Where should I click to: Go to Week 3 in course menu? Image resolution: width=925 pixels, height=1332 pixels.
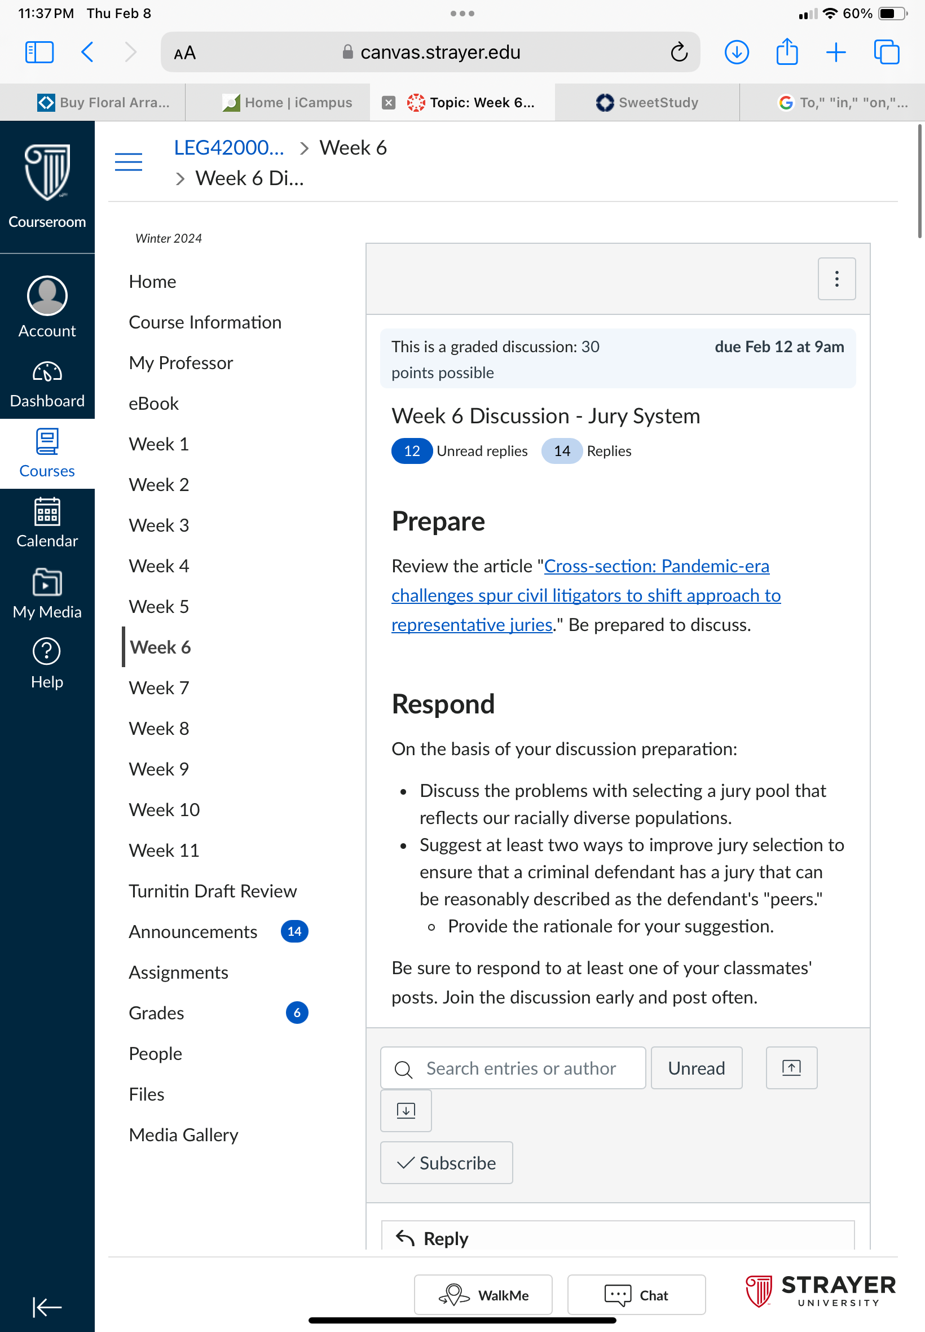point(159,525)
